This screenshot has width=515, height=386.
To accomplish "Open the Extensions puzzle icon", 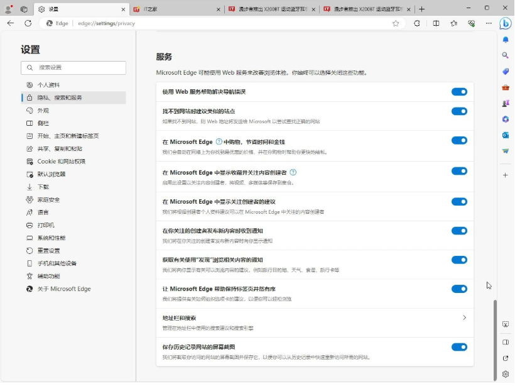I will pyautogui.click(x=417, y=23).
